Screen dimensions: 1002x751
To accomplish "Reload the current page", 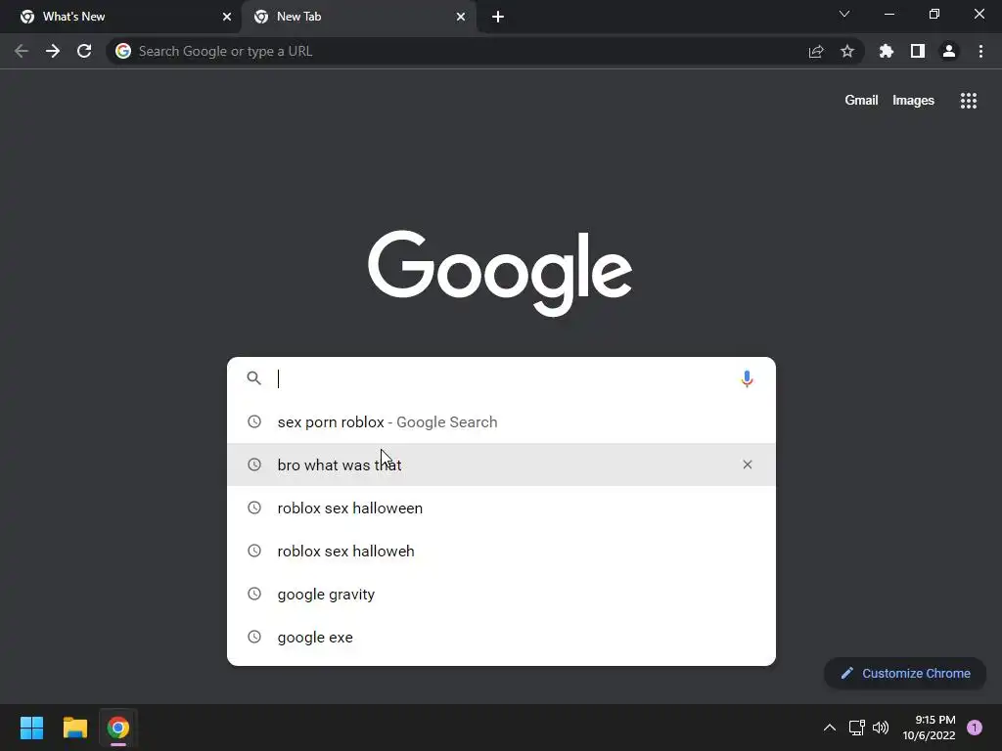I will click(84, 51).
